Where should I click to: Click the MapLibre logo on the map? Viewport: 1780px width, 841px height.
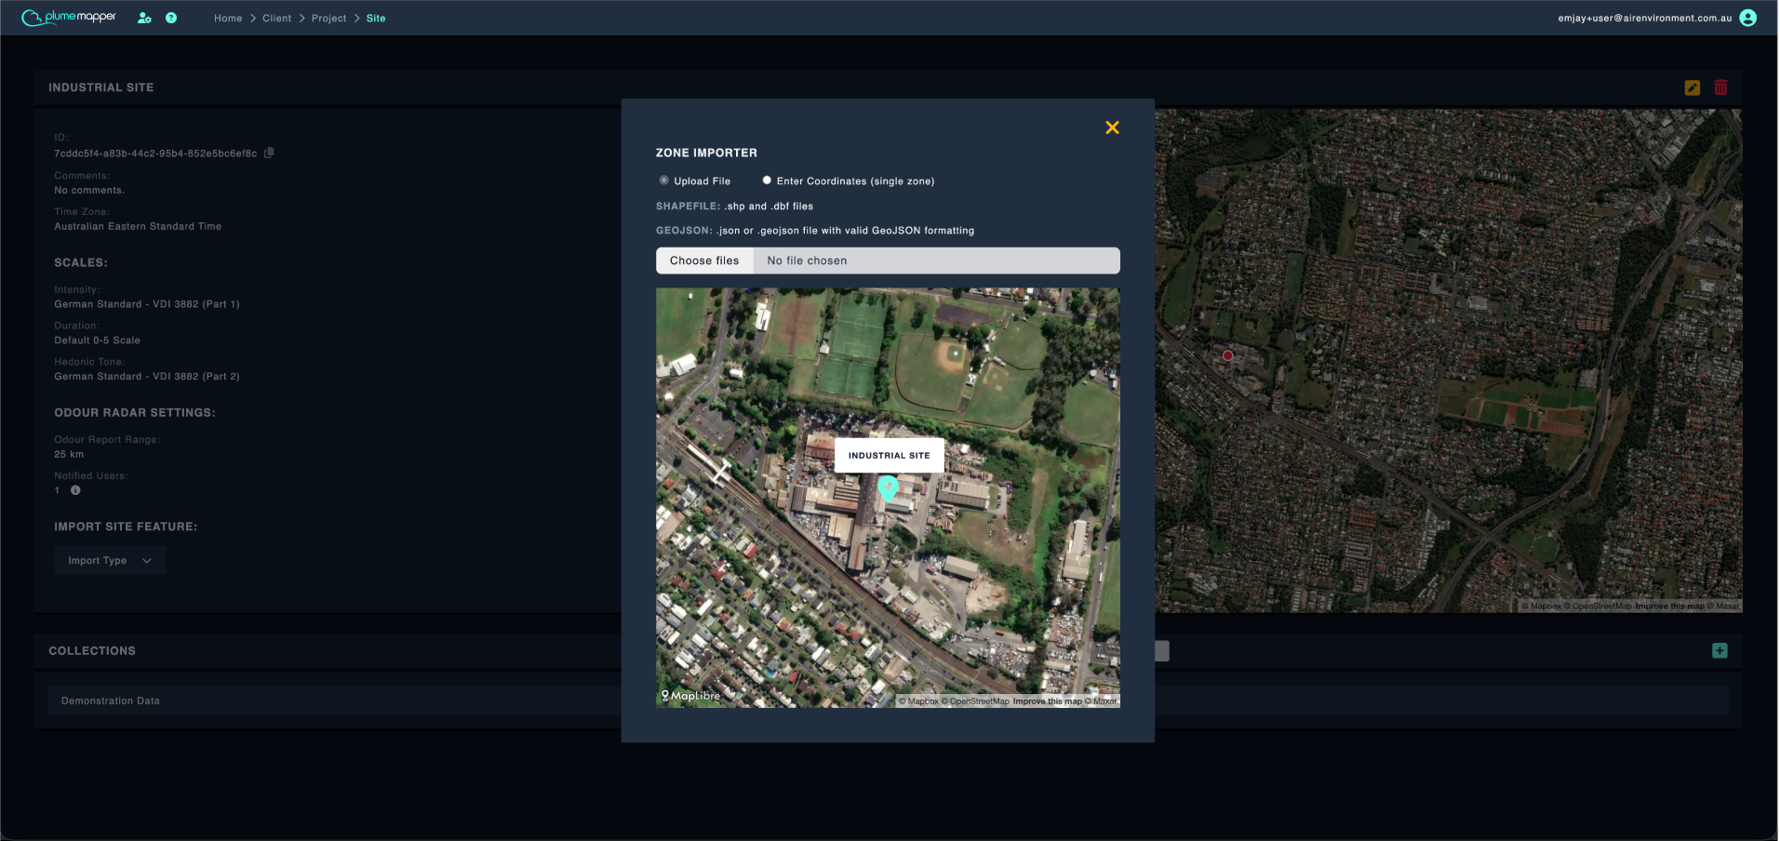click(x=690, y=696)
